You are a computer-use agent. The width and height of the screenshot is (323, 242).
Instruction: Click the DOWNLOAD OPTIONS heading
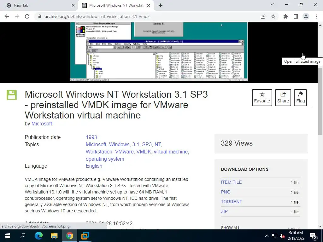click(x=244, y=169)
